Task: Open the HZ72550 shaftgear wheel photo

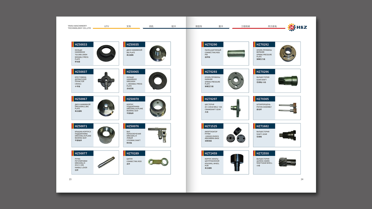Action: pos(287,162)
